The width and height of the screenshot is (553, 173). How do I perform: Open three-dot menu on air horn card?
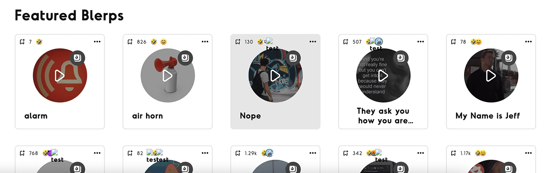205,42
